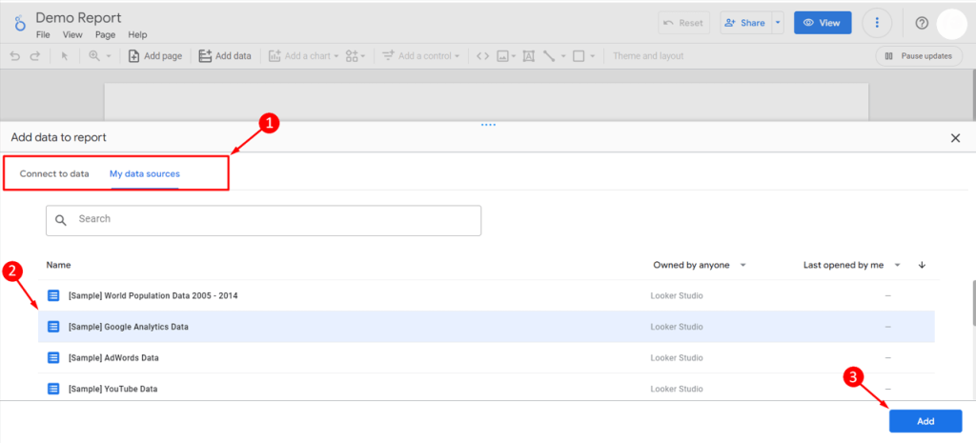Click the text box icon
Image resolution: width=976 pixels, height=443 pixels.
528,56
